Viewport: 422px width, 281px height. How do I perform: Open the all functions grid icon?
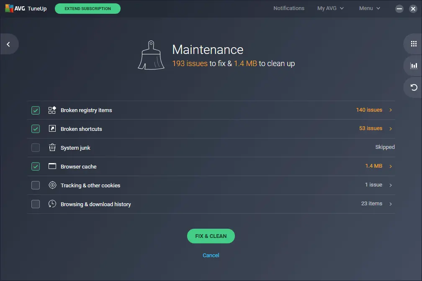(x=414, y=44)
